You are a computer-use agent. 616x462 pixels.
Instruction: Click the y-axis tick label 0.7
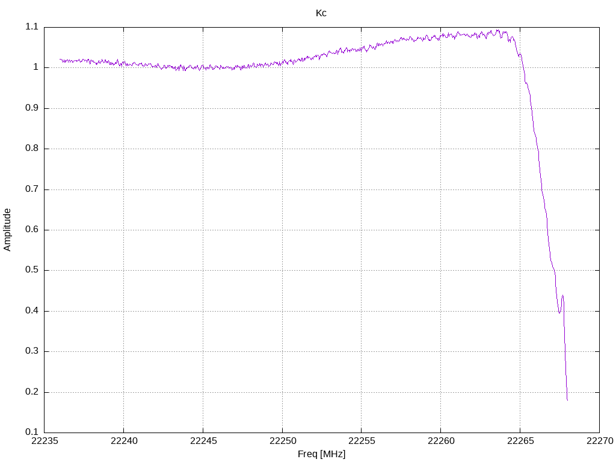pos(32,189)
